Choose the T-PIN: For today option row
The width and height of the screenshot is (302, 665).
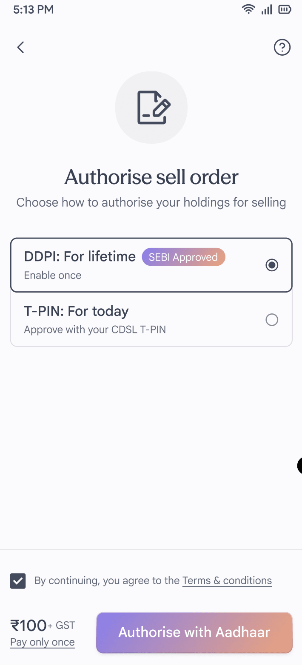(x=151, y=319)
